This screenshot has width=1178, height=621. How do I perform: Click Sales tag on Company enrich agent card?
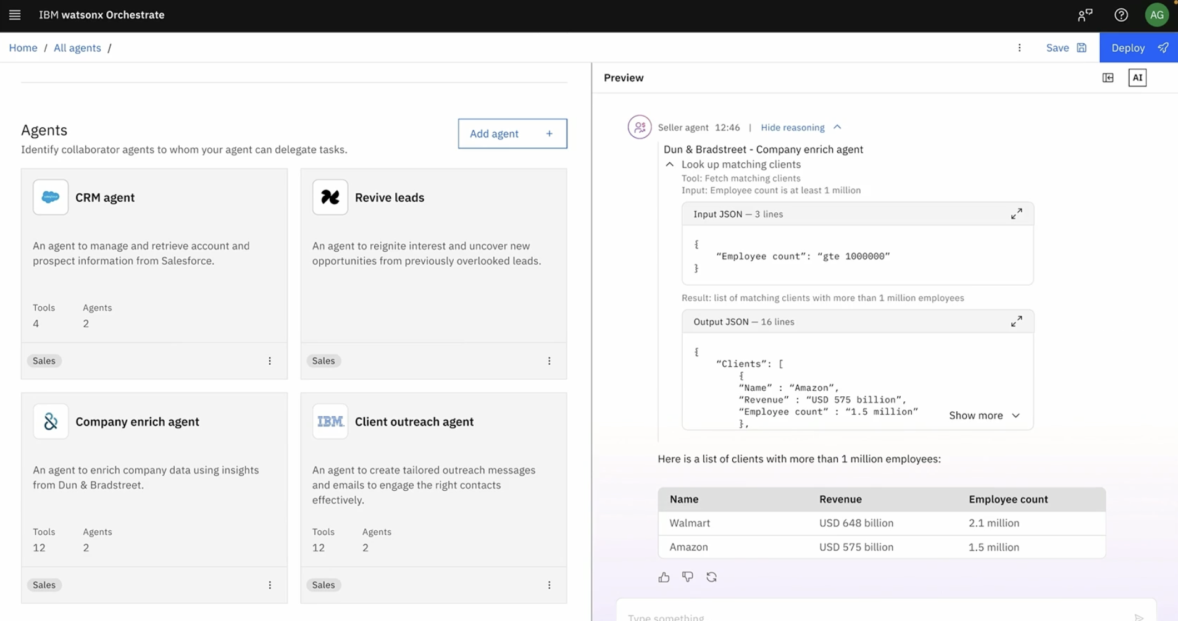(x=44, y=585)
